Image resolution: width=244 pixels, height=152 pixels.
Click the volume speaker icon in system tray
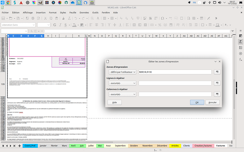tap(220, 2)
